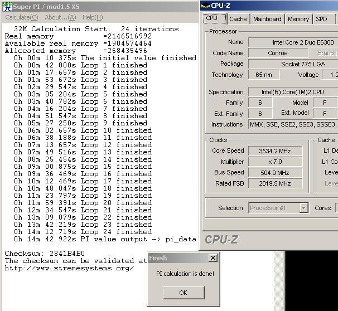This screenshot has width=338, height=311.
Task: Close the Finish dialog with X
Action: pos(213,258)
